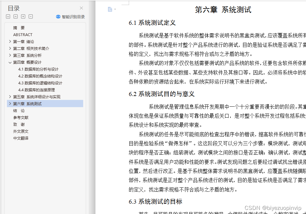
Task: Select 第一章 绪论 outline entry
Action: pyautogui.click(x=23, y=42)
